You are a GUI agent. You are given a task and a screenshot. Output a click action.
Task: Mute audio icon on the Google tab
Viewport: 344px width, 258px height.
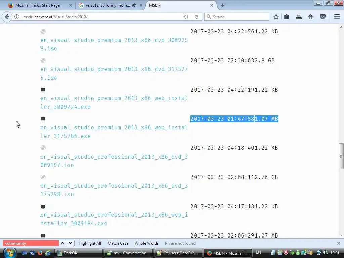coord(134,5)
